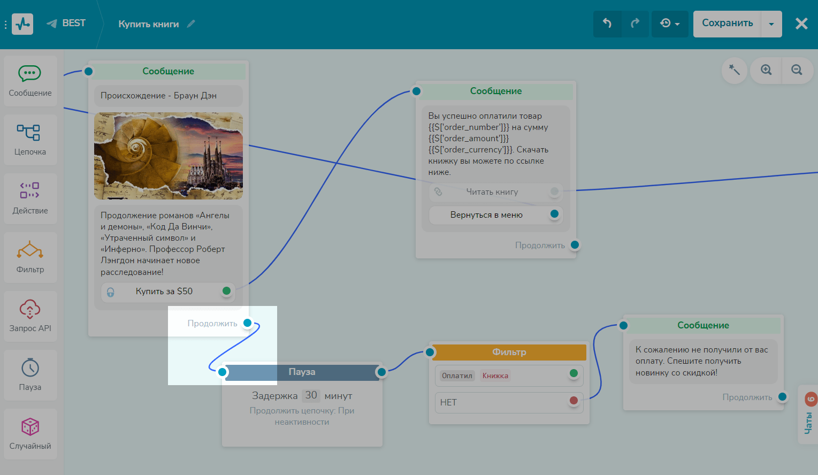Zoom out on the canvas

797,70
